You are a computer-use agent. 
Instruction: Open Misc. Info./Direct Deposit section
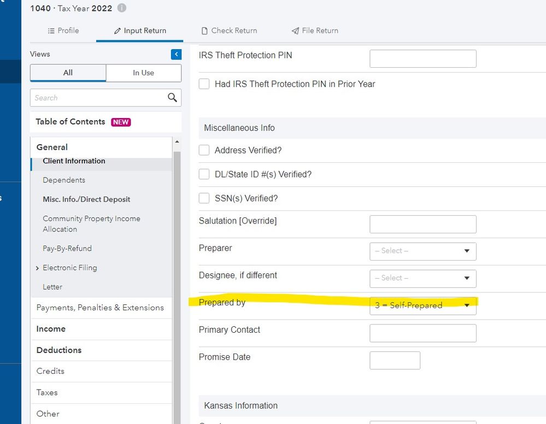tap(86, 199)
